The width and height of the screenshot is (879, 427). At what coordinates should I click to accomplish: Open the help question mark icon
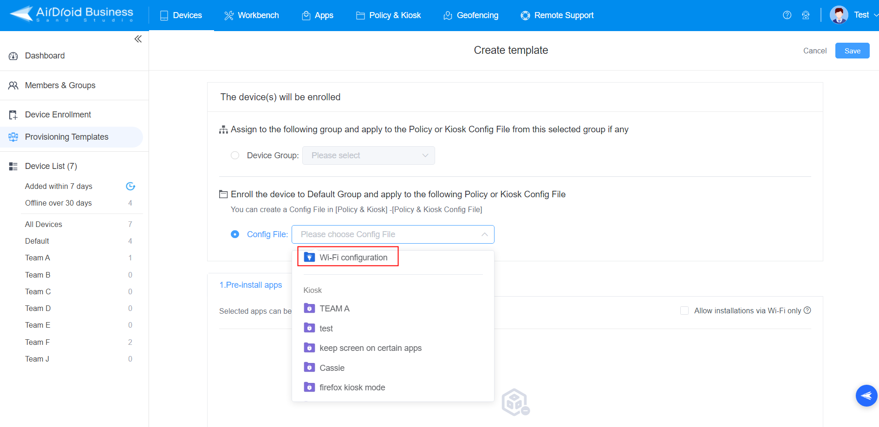(787, 15)
